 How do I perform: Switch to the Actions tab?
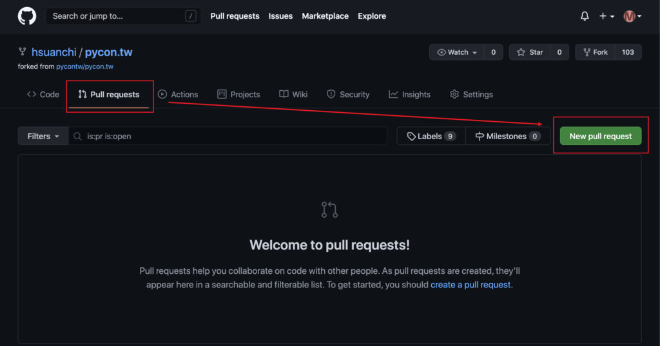[178, 94]
